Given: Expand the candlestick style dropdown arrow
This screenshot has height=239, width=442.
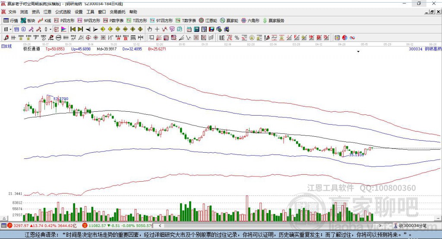Looking at the screenshot, I should click(51, 29).
